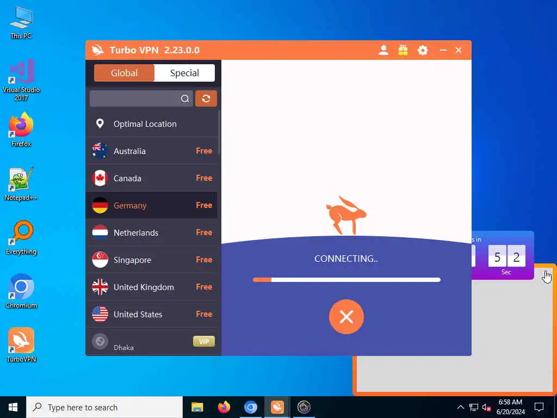Click Turbo VPN taskbar icon
557x418 pixels.
tap(277, 407)
